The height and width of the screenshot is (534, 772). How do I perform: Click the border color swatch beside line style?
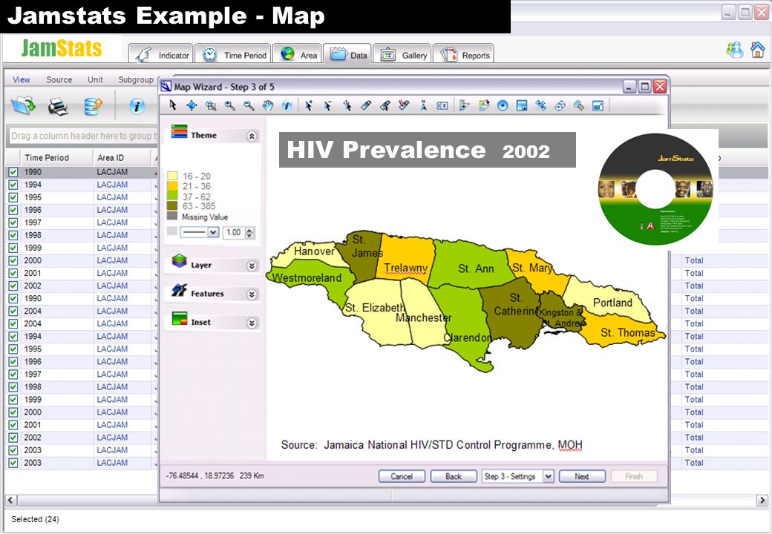(x=171, y=231)
